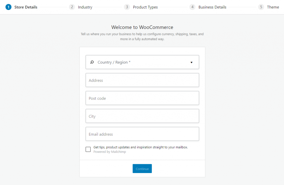Go to the Industry step
The height and width of the screenshot is (185, 284).
click(85, 7)
